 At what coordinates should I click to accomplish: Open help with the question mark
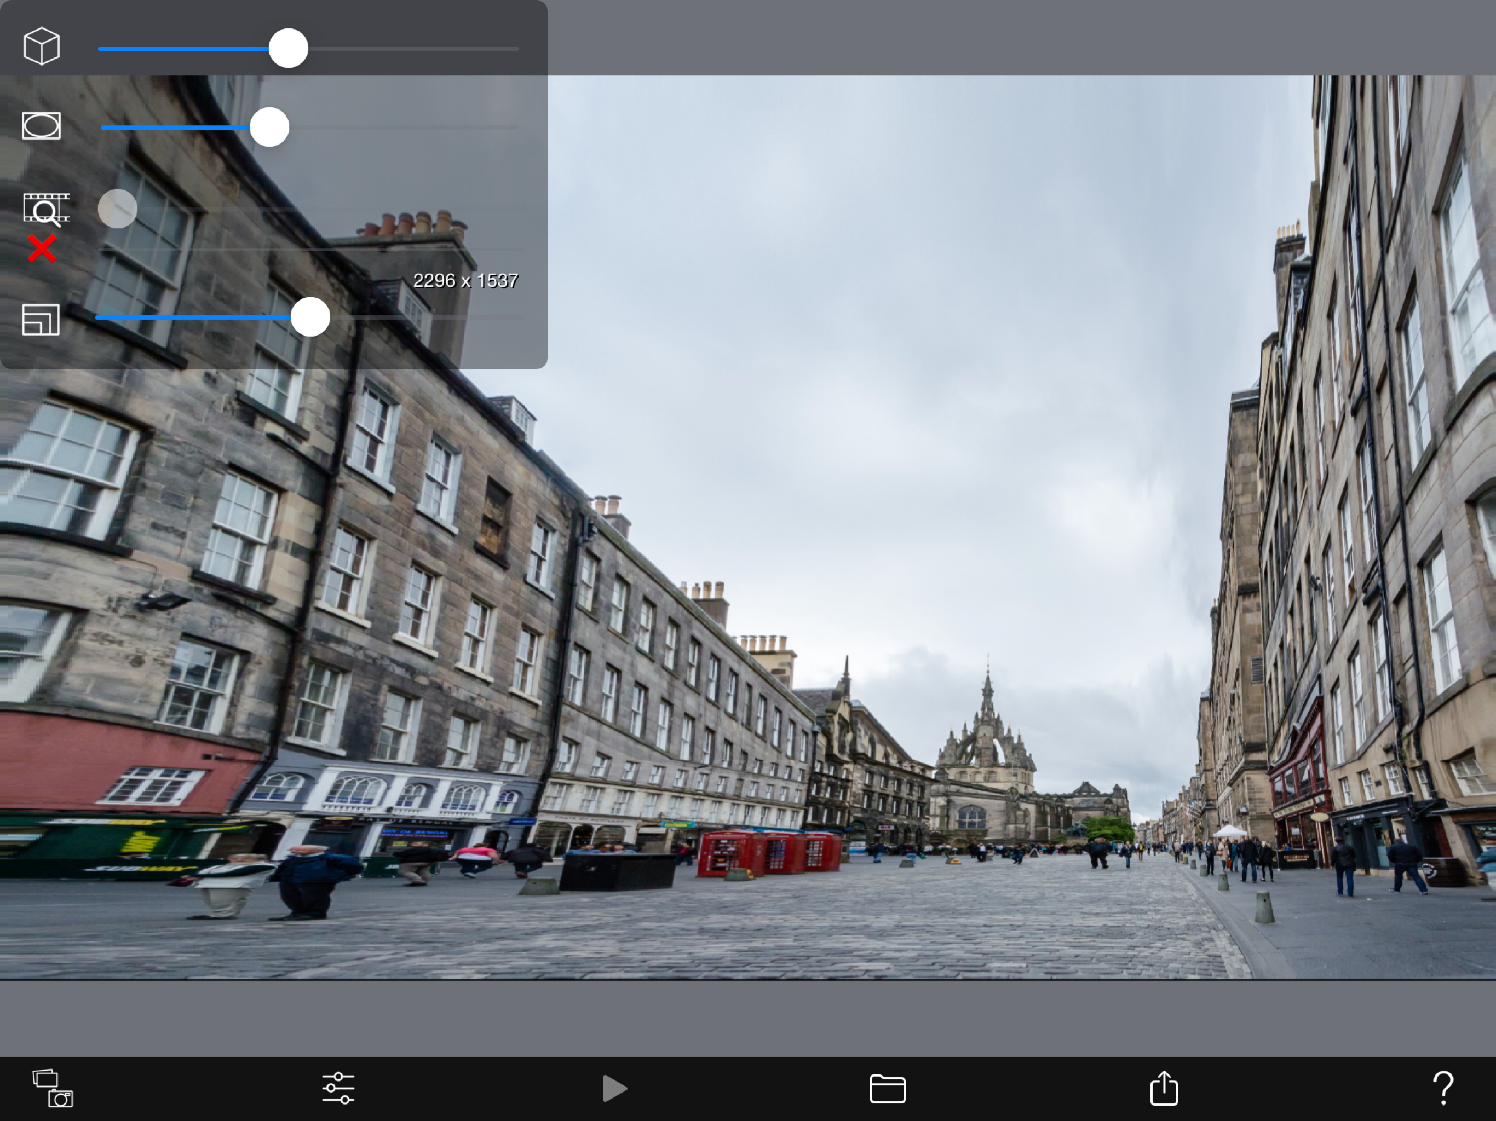[1442, 1088]
